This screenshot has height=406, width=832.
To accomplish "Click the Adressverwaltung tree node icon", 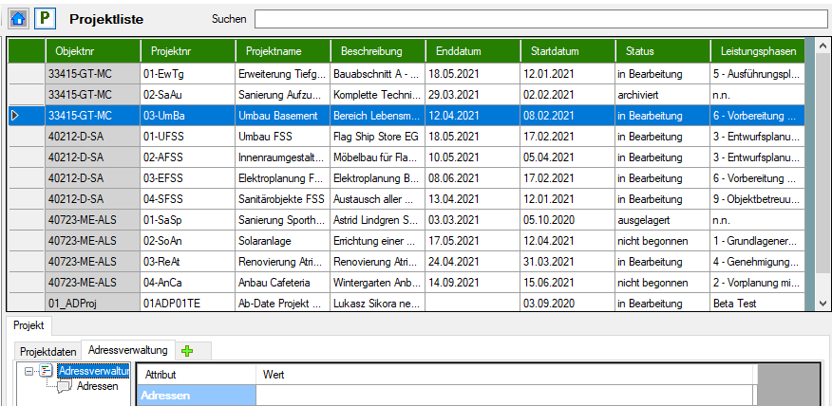I will (x=47, y=371).
